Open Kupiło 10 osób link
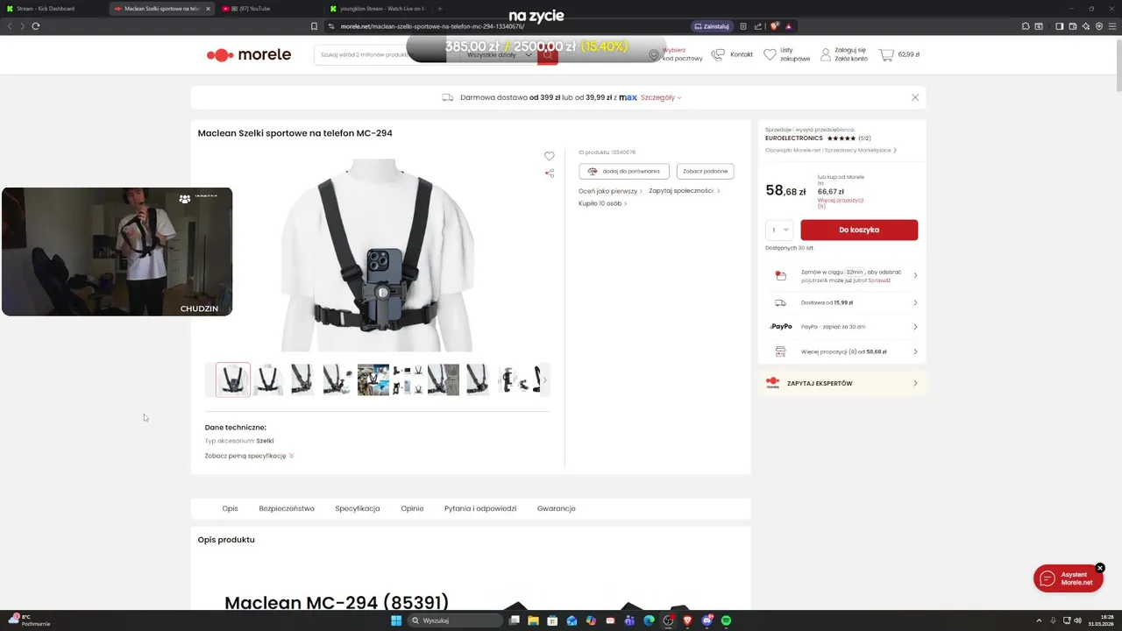The height and width of the screenshot is (631, 1122). coord(600,203)
